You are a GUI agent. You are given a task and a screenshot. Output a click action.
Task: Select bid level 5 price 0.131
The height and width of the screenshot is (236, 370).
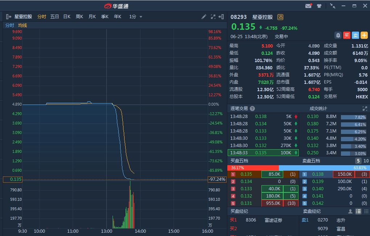click(x=246, y=203)
